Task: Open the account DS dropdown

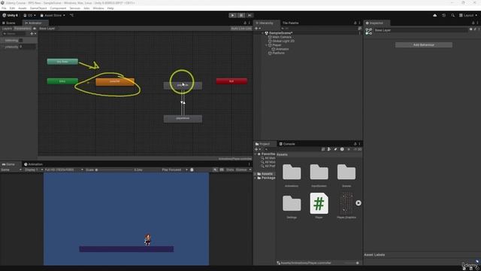Action: [x=29, y=15]
